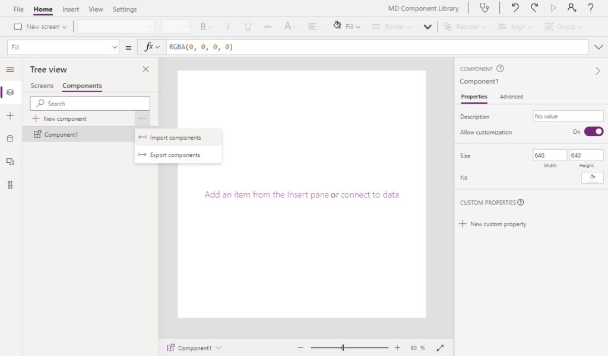Screen dimensions: 608x356
Task: Open the Help question mark icon
Action: tap(591, 8)
